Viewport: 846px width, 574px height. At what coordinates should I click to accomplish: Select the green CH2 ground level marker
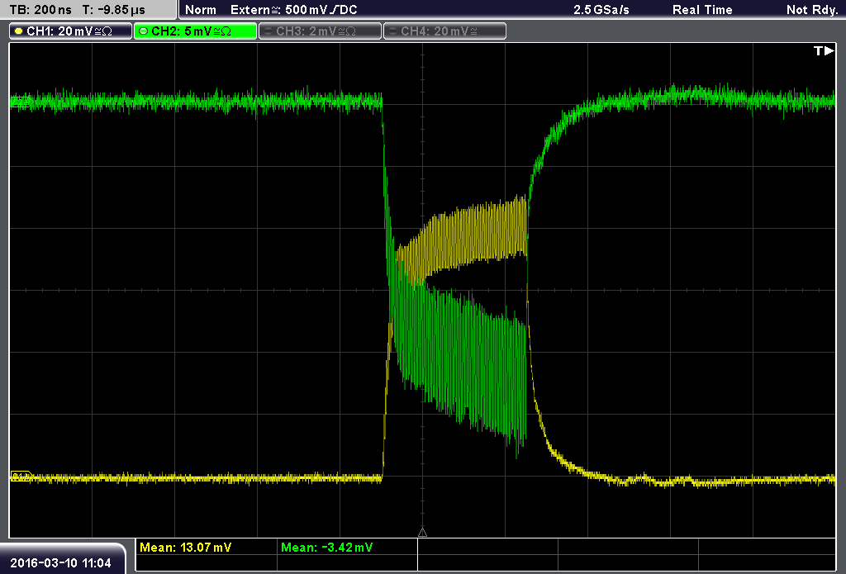[x=21, y=102]
